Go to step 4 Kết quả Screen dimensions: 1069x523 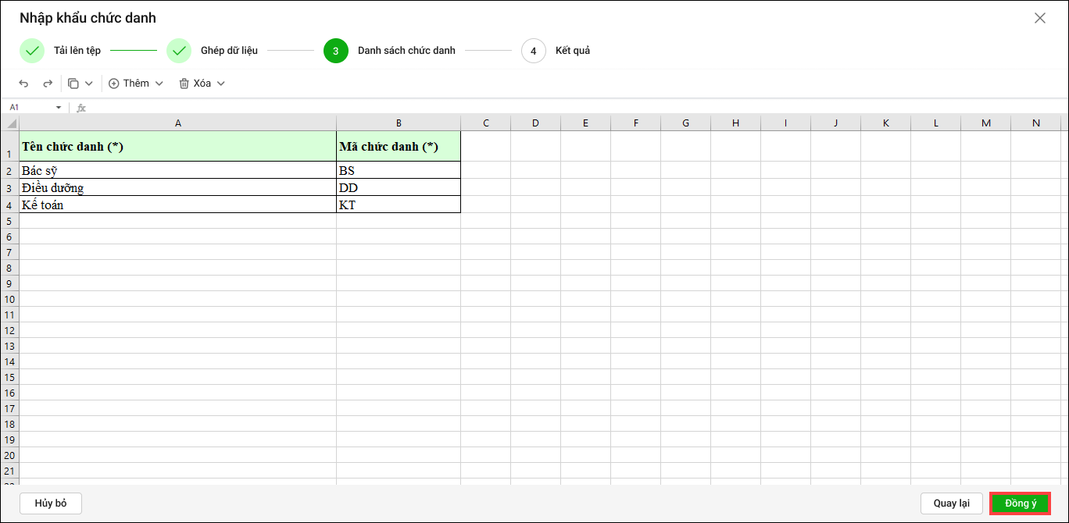pos(533,51)
